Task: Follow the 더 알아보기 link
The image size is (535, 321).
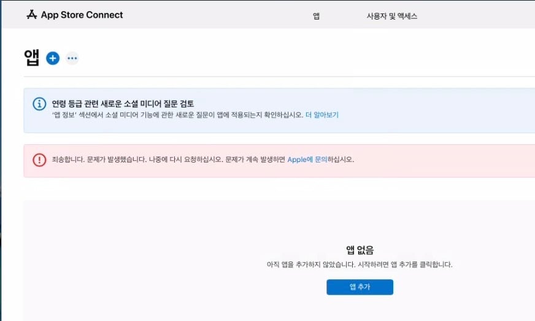Action: coord(321,115)
